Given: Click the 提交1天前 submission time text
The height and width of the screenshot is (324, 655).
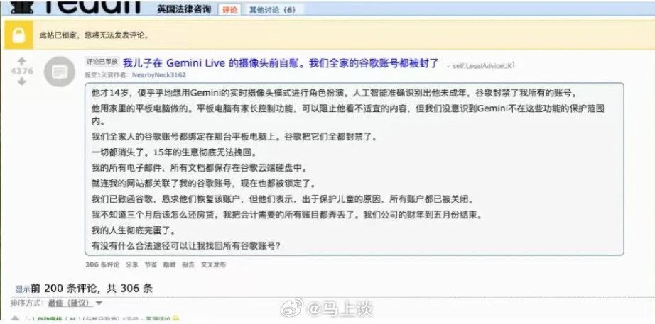Looking at the screenshot, I should coord(99,75).
